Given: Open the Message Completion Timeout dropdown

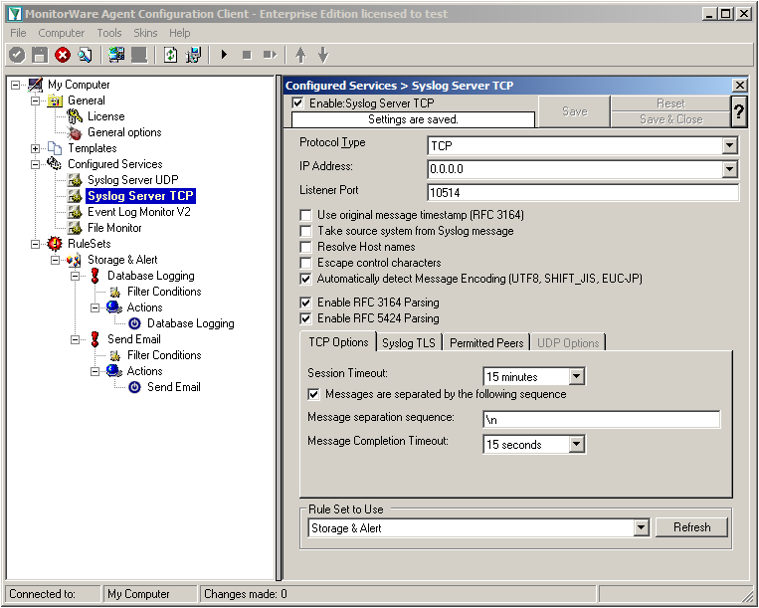Looking at the screenshot, I should point(577,444).
